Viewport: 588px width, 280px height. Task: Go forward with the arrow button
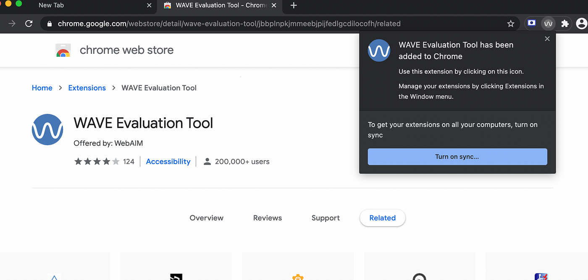click(x=12, y=24)
